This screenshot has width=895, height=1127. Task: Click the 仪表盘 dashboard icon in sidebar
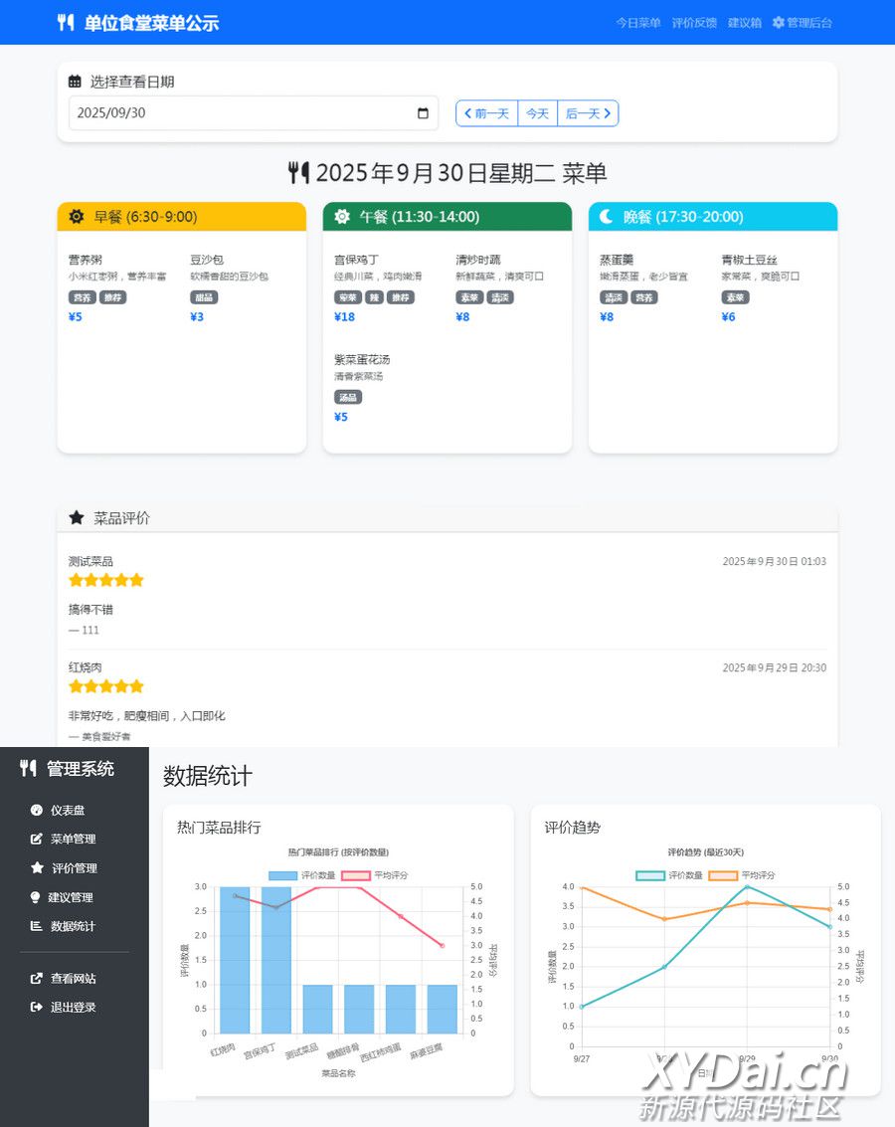tap(37, 811)
